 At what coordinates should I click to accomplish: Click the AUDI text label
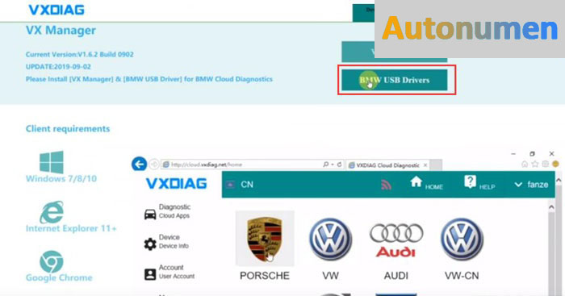tap(396, 276)
